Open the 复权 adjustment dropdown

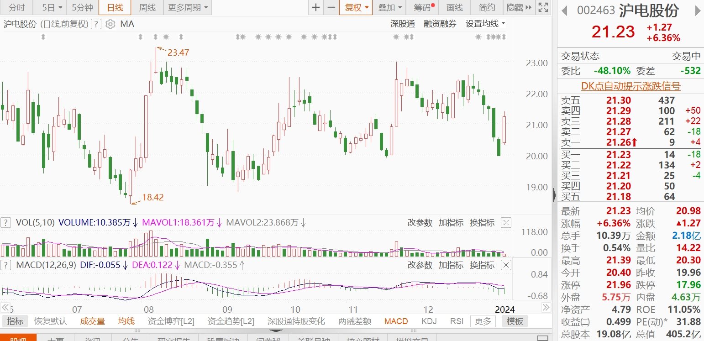point(356,7)
